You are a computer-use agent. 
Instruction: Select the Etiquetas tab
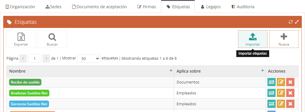pyautogui.click(x=178, y=7)
